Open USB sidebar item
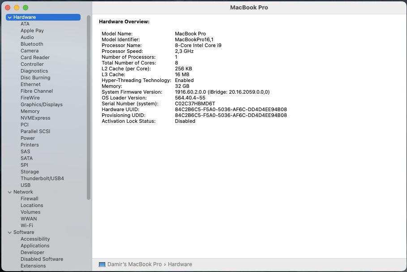Viewport: 407px width, 272px height. tap(26, 185)
